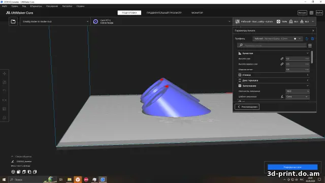
Task: Switch to the Monitor stage tab
Action: 198,13
